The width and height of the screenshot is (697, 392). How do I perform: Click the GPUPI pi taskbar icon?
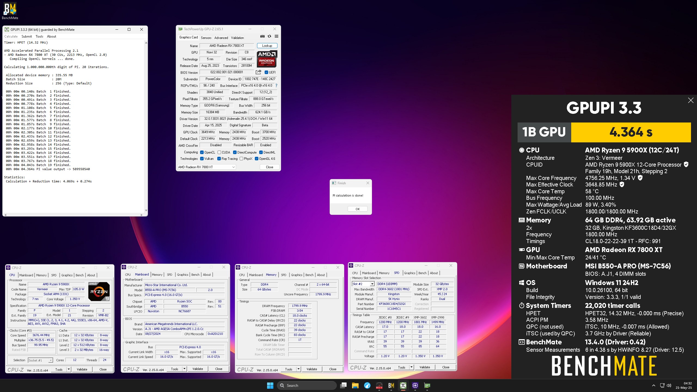[403, 385]
